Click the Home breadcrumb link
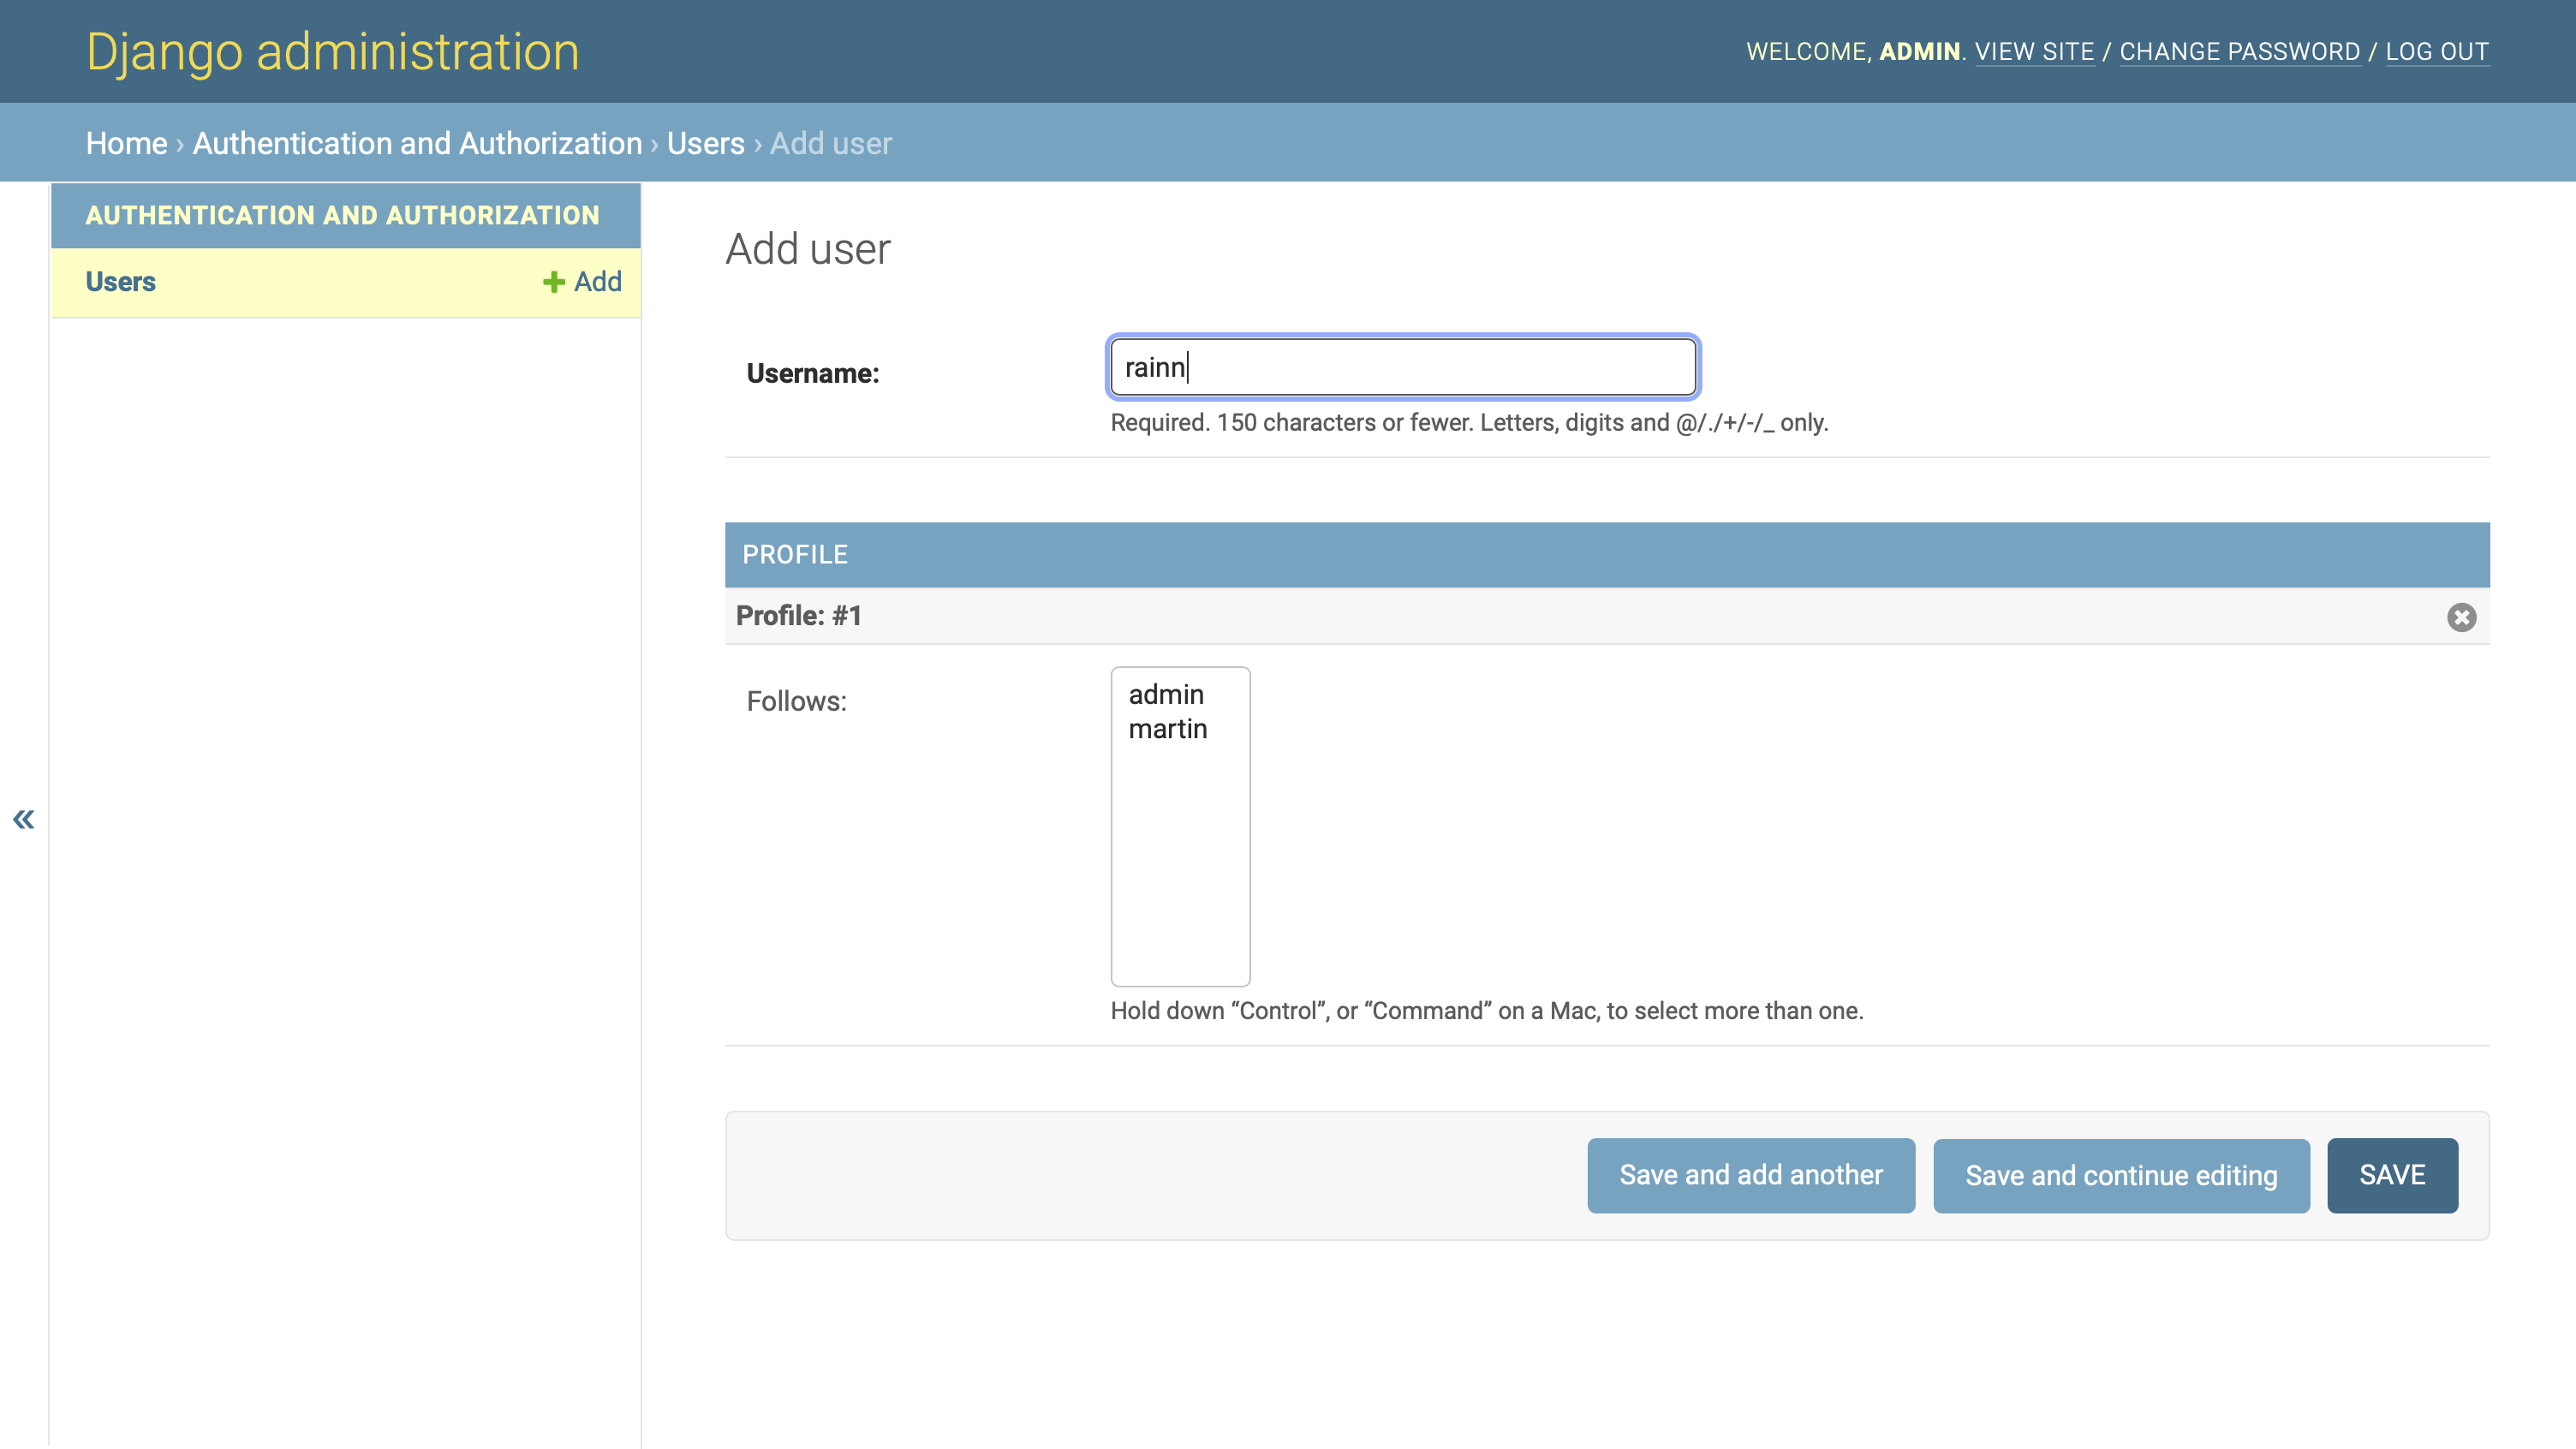The height and width of the screenshot is (1449, 2576). click(128, 143)
